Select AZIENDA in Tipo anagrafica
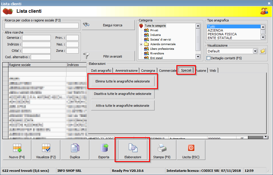 coord(234,30)
